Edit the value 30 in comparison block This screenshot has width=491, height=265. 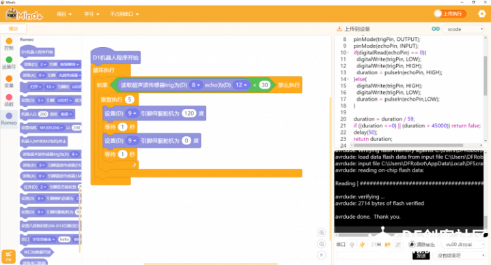point(264,85)
